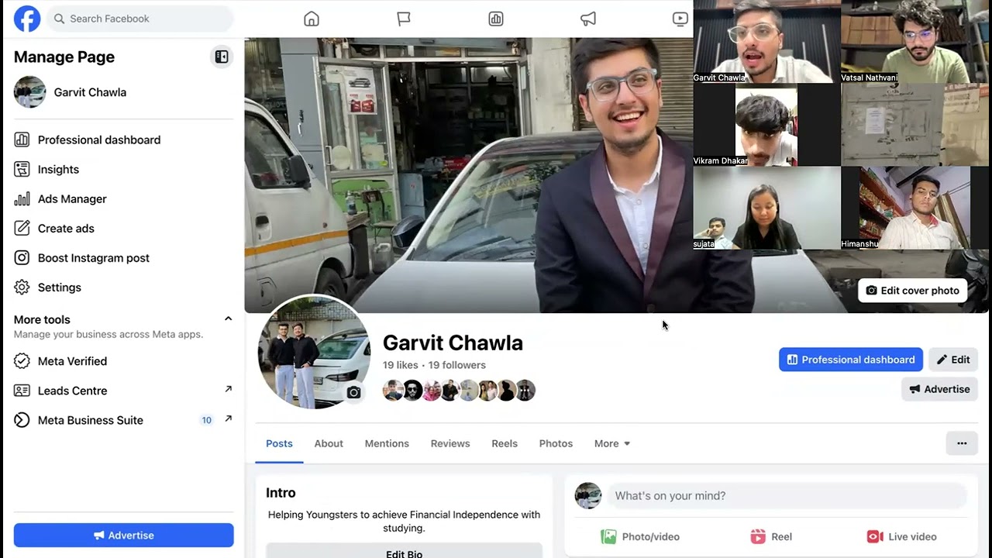This screenshot has height=558, width=992.
Task: Open the Settings sidebar label
Action: click(60, 288)
